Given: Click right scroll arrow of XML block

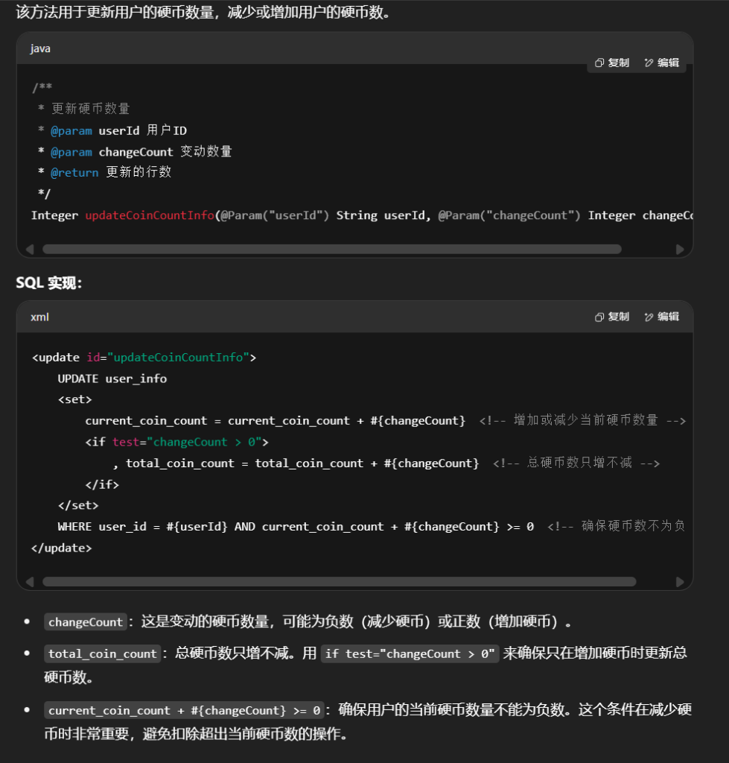Looking at the screenshot, I should click(679, 581).
